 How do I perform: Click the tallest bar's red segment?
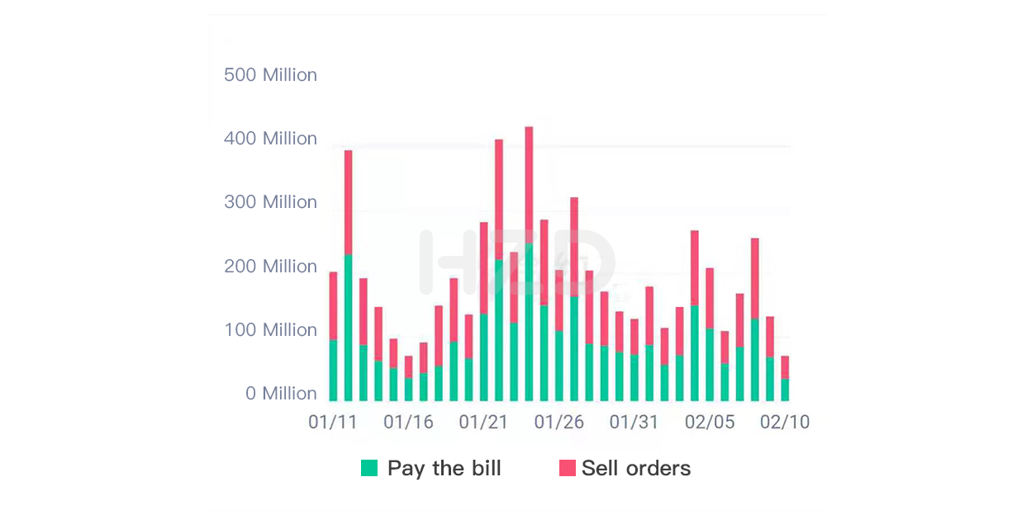point(529,185)
